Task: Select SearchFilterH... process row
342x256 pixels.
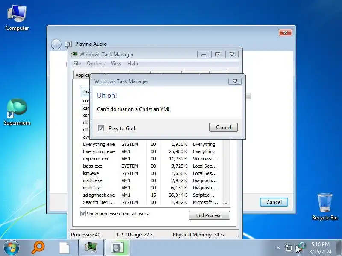Action: 152,202
